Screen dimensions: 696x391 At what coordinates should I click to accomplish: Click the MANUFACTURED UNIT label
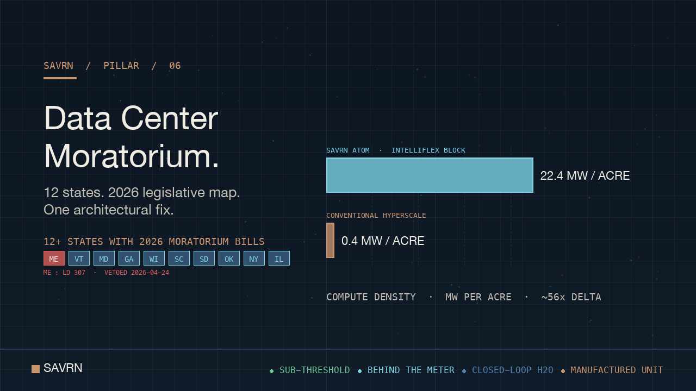[617, 370]
